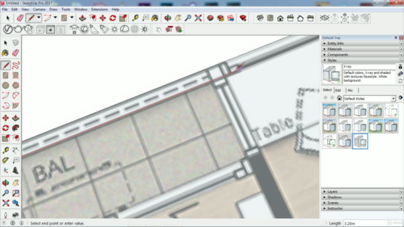Screen dimensions: 404x227
Task: Click the Look Around tool in left toolbar
Action: (x=15, y=215)
